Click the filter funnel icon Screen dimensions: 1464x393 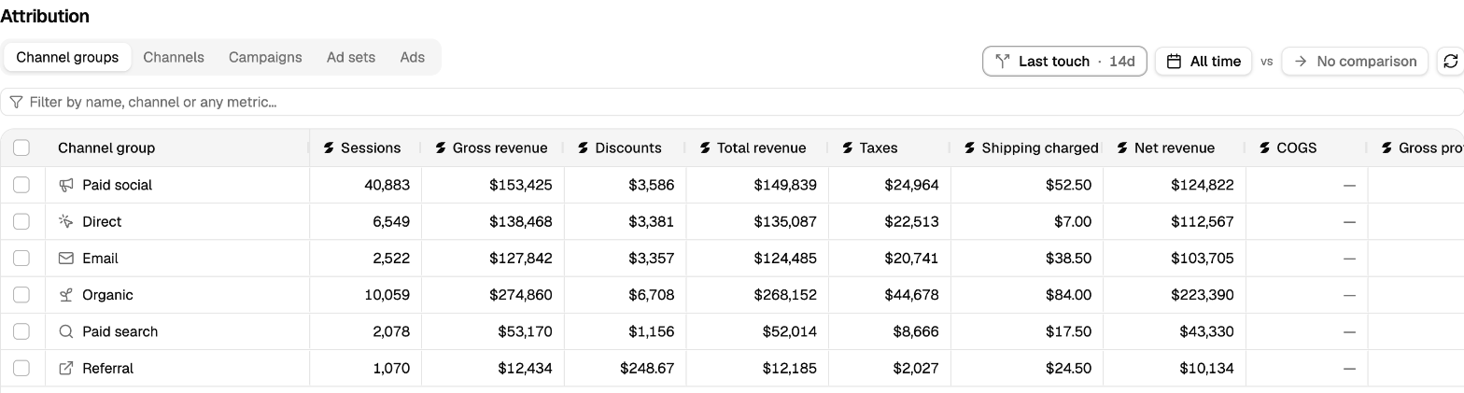pyautogui.click(x=16, y=102)
